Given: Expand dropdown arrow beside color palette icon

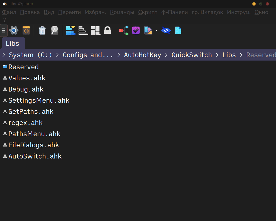Looking at the screenshot, I should tap(157, 30).
